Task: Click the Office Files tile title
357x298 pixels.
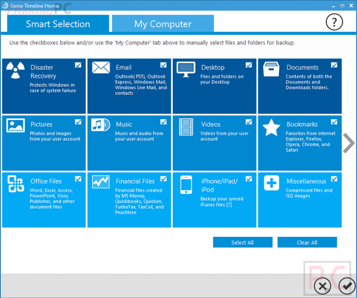Action: point(46,181)
